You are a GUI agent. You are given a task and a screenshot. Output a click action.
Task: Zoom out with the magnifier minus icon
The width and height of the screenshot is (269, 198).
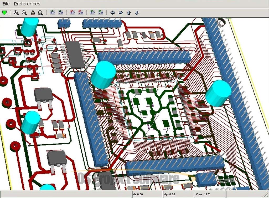24,13
